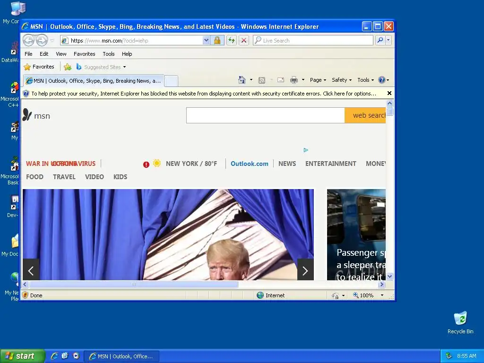Select the MSN browser tab

tap(94, 81)
